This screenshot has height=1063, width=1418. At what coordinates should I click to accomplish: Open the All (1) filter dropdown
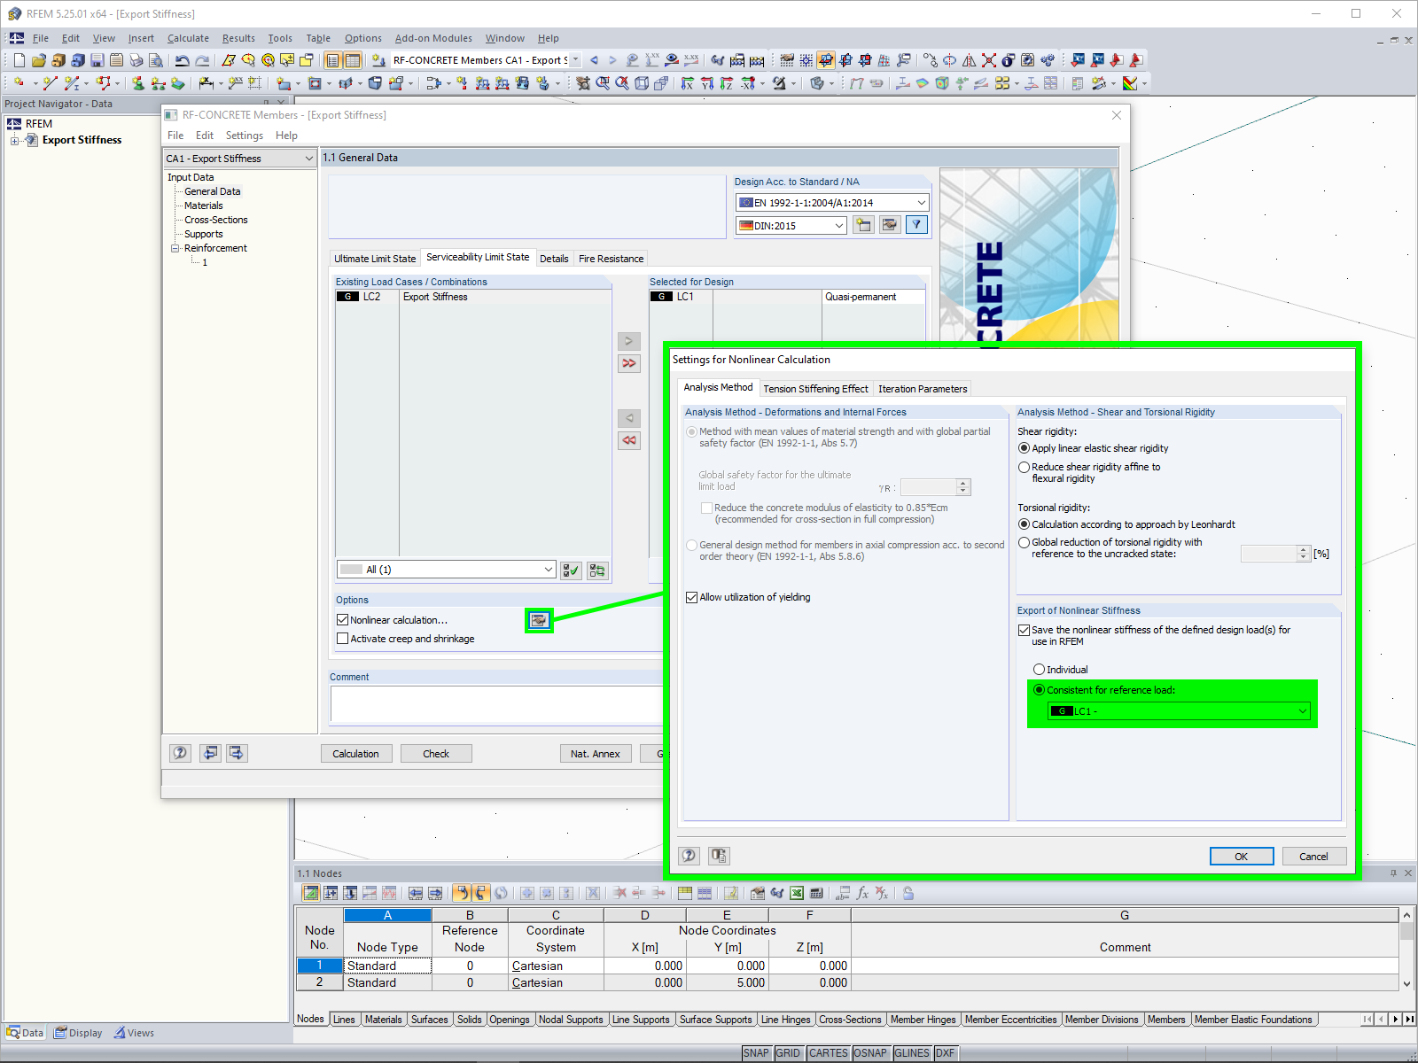point(446,570)
